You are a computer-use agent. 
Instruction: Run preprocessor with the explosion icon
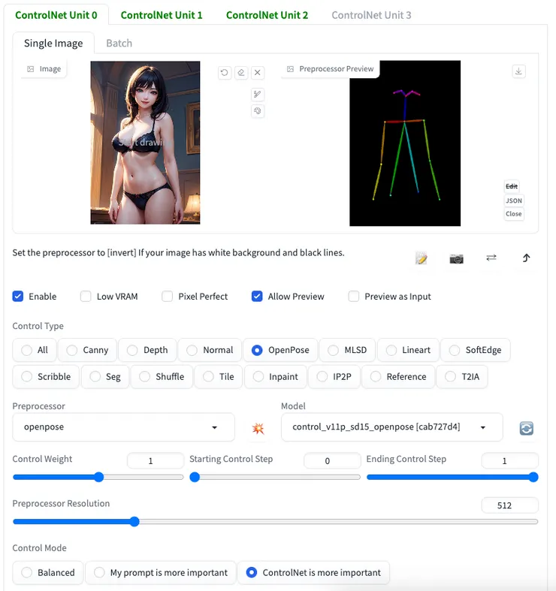point(258,428)
